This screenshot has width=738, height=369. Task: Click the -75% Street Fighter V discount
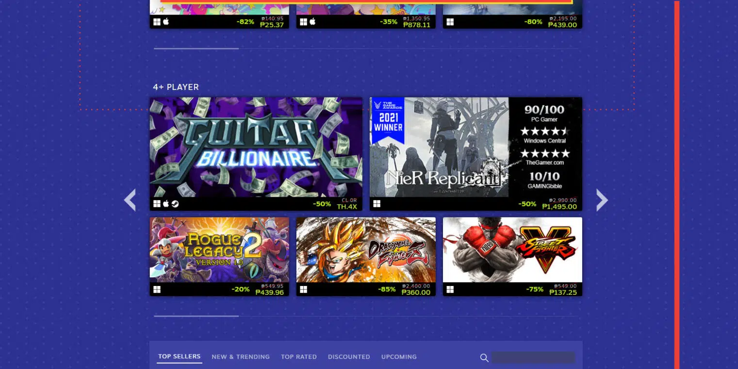click(x=535, y=289)
